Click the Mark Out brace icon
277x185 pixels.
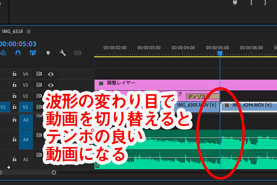(266, 3)
